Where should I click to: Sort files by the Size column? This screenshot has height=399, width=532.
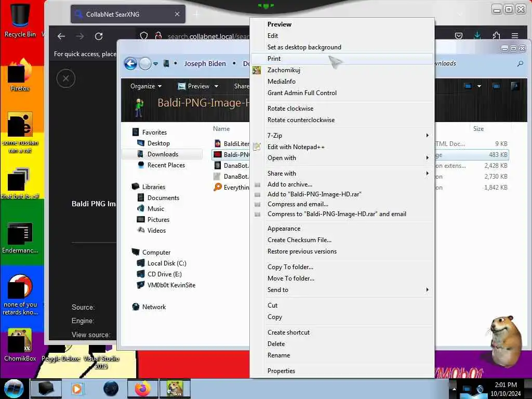478,129
